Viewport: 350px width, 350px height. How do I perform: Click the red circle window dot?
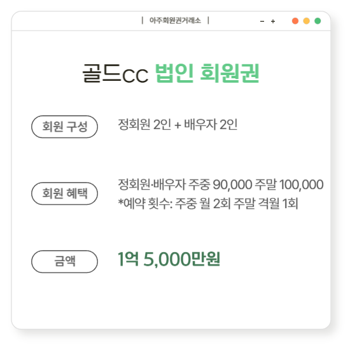[x=295, y=21]
